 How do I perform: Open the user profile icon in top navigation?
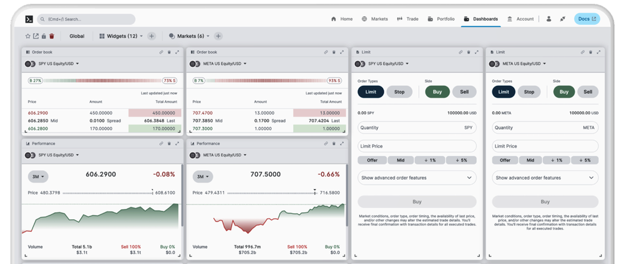point(548,19)
